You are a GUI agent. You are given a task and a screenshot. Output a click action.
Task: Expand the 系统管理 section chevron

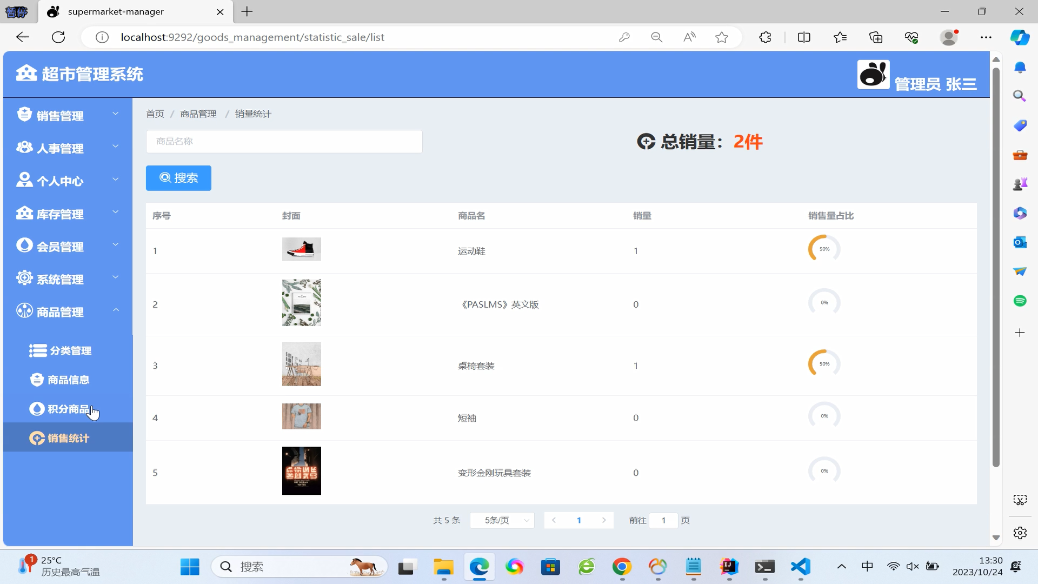(x=115, y=277)
